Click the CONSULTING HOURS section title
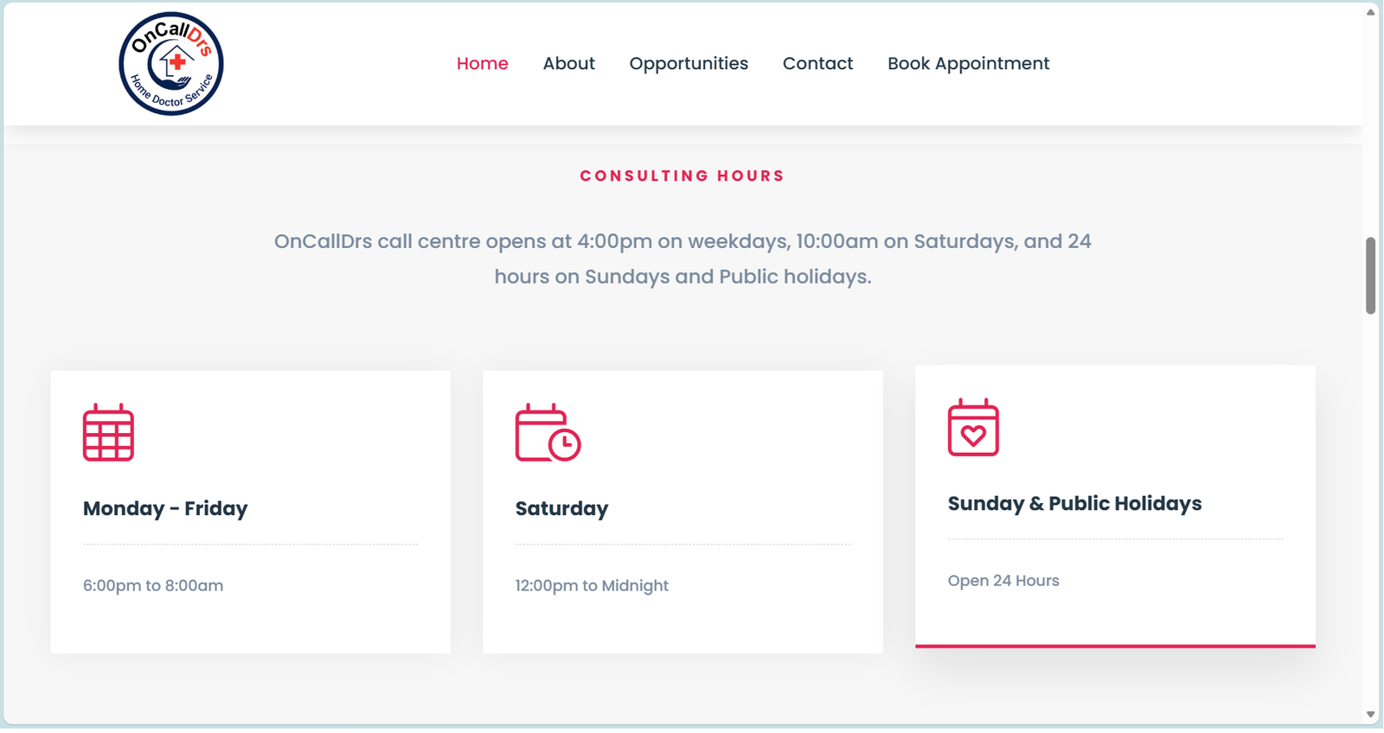 (x=682, y=176)
